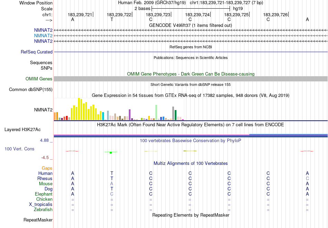Image resolution: width=328 pixels, height=228 pixels.
Task: Click the OMIM Genes label
Action: [39, 79]
